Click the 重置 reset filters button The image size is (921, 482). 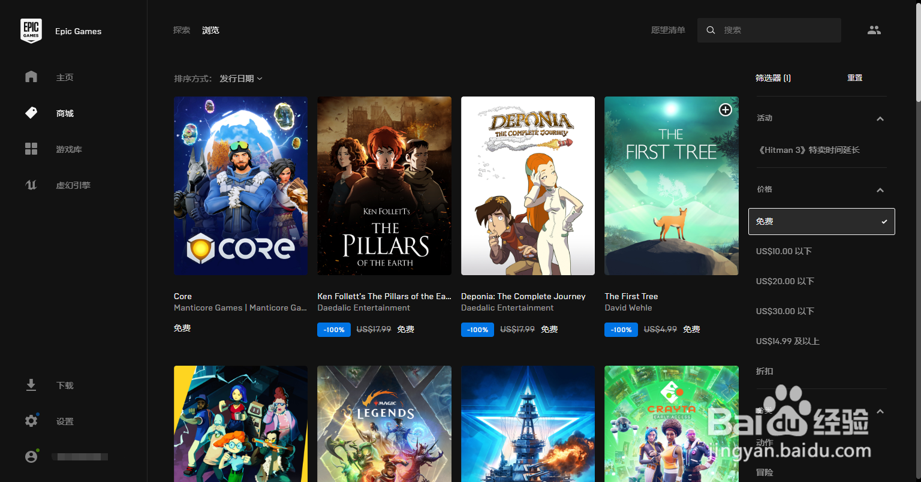point(854,78)
